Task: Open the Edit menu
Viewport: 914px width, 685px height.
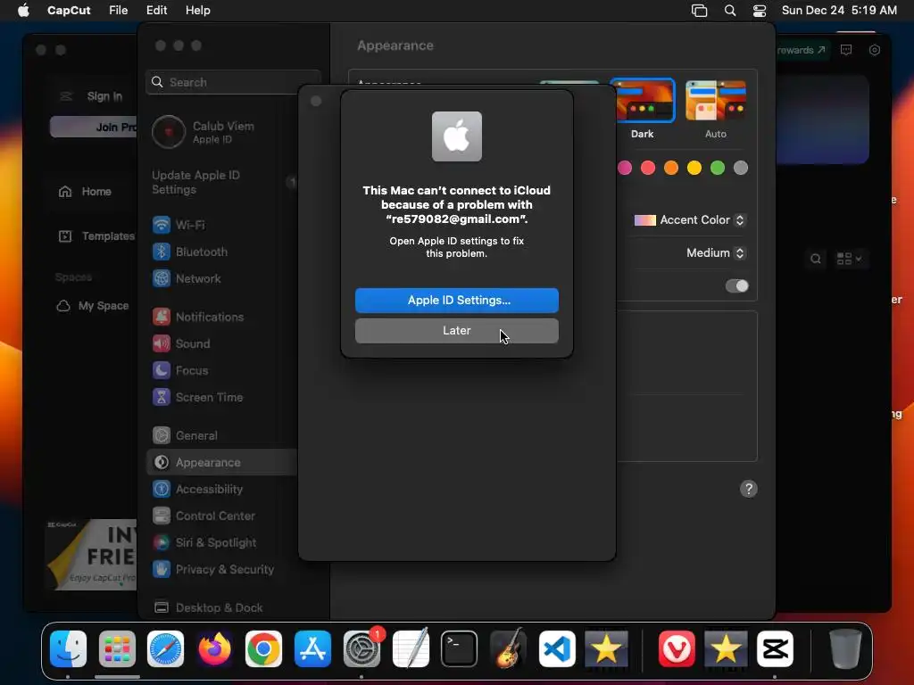Action: click(156, 11)
